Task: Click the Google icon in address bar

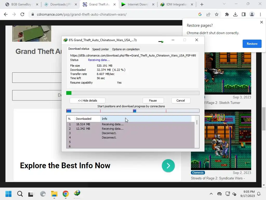Action: [200, 15]
